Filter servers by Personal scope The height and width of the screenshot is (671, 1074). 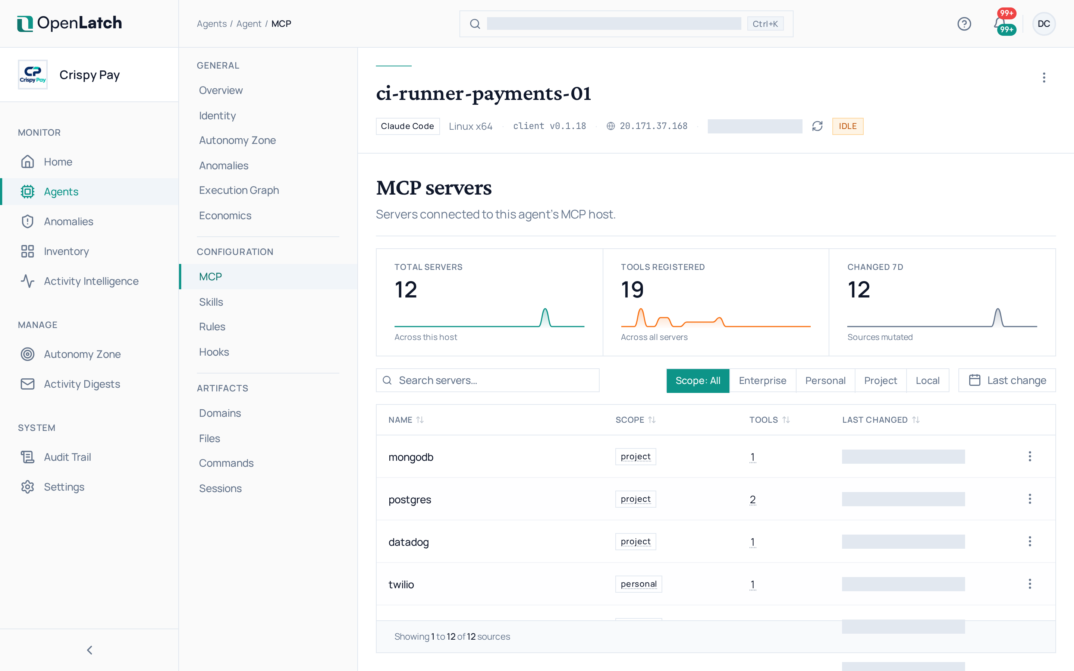click(x=825, y=380)
